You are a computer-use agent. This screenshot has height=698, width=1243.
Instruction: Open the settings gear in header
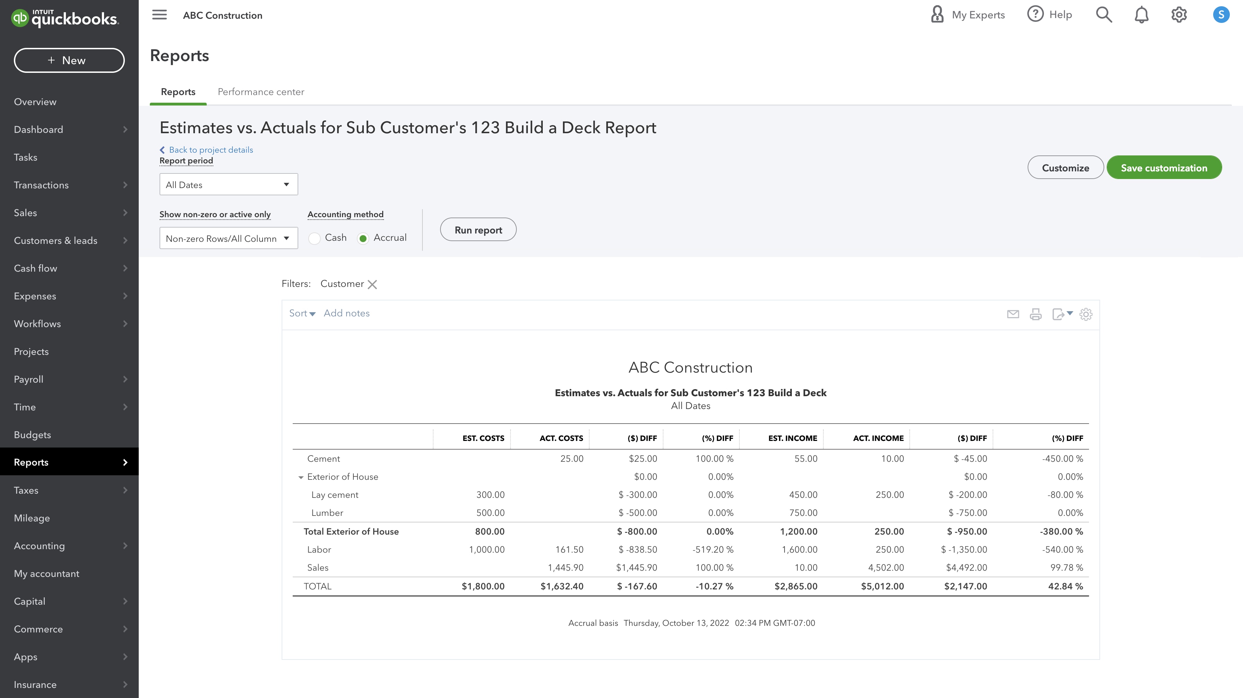(x=1179, y=15)
